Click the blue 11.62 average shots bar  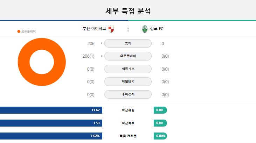pos(51,110)
